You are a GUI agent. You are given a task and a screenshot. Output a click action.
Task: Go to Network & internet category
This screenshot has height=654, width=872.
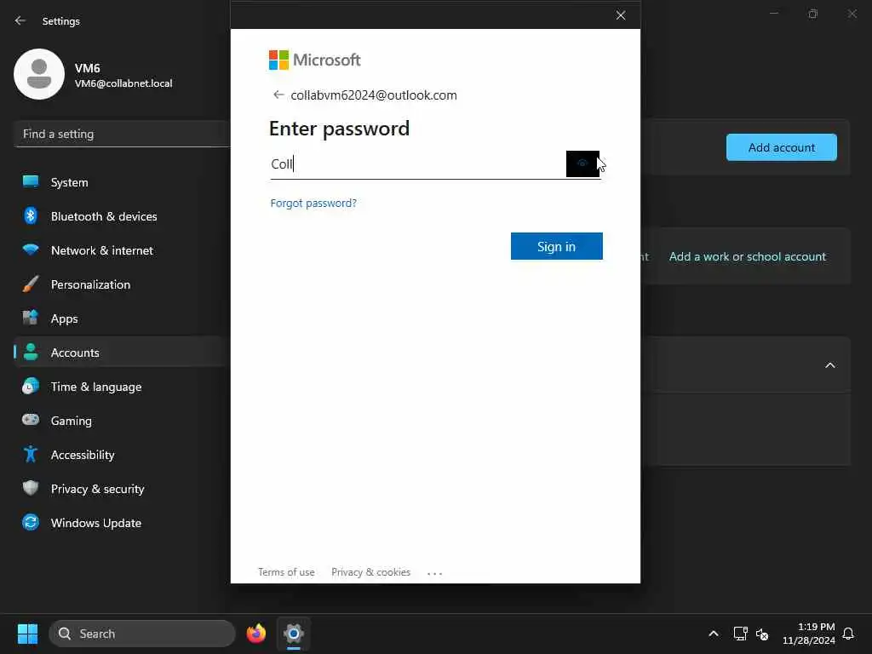pos(123,250)
